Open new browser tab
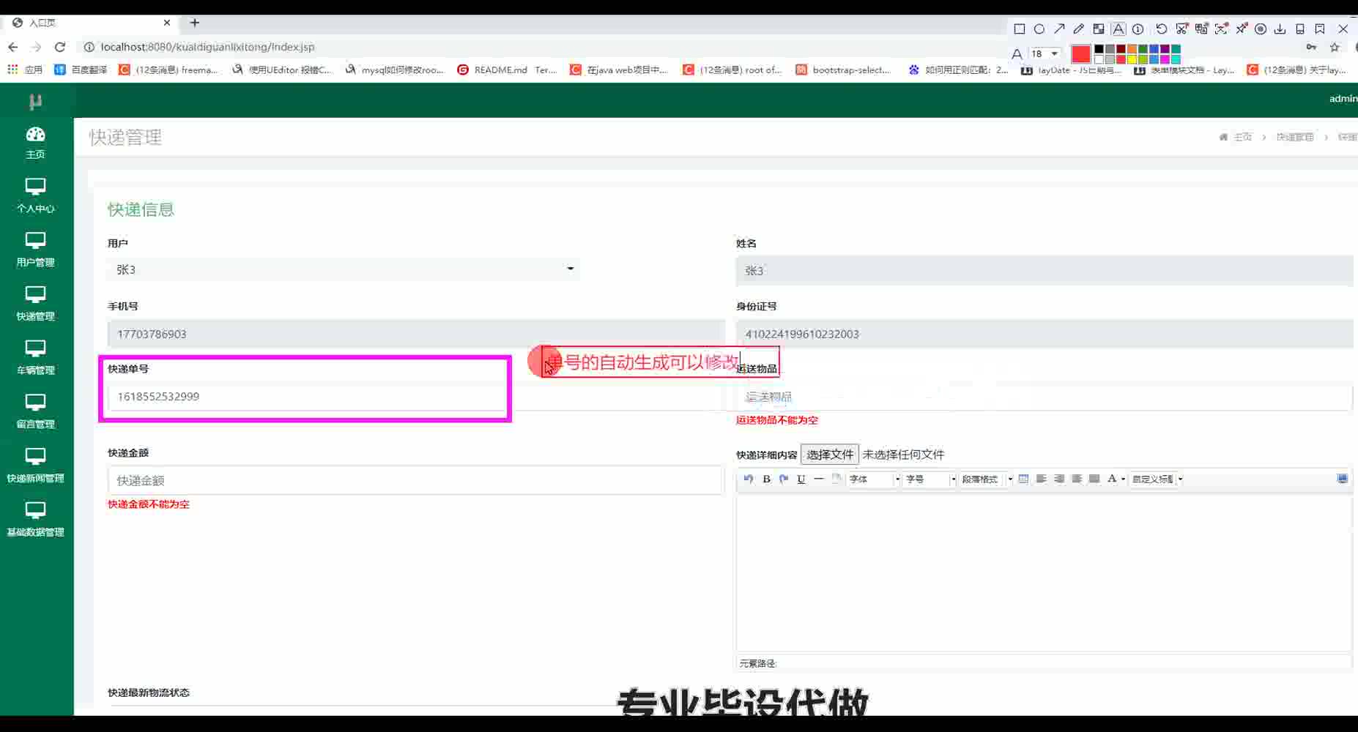 pos(195,23)
